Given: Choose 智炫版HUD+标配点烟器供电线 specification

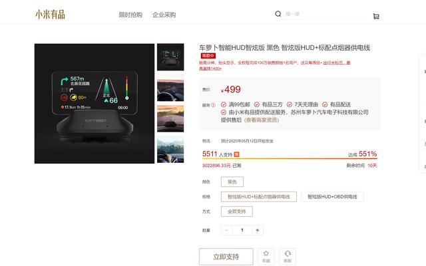Looking at the screenshot, I should pos(258,197).
